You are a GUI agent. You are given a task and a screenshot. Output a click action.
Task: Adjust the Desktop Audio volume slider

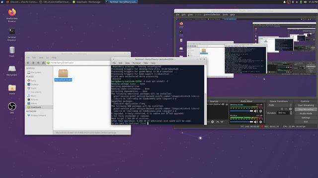pyautogui.click(x=241, y=111)
